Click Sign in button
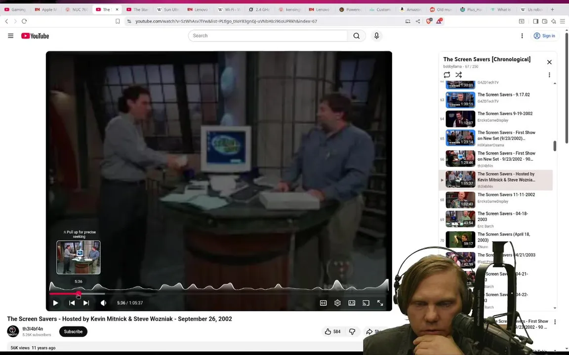 coord(545,36)
